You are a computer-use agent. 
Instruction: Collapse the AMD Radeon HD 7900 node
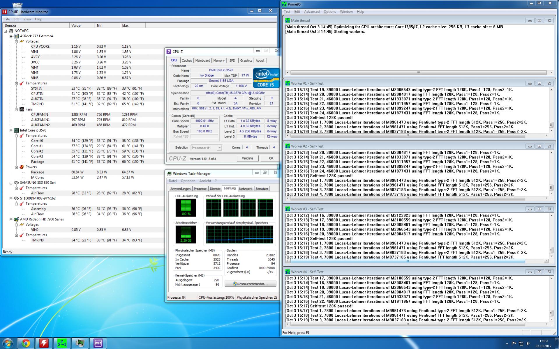point(11,219)
